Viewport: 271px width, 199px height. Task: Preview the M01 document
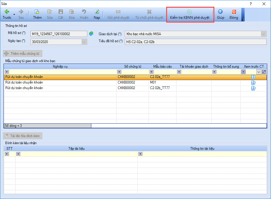pos(254,83)
